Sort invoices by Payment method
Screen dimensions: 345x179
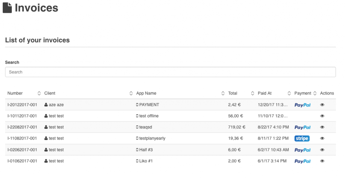pos(315,93)
